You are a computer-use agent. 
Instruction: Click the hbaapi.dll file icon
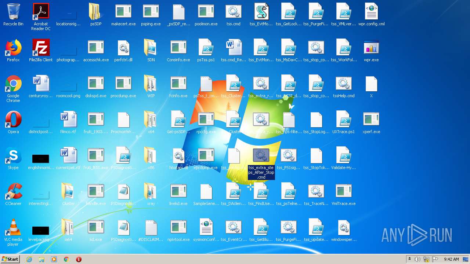pyautogui.click(x=178, y=158)
